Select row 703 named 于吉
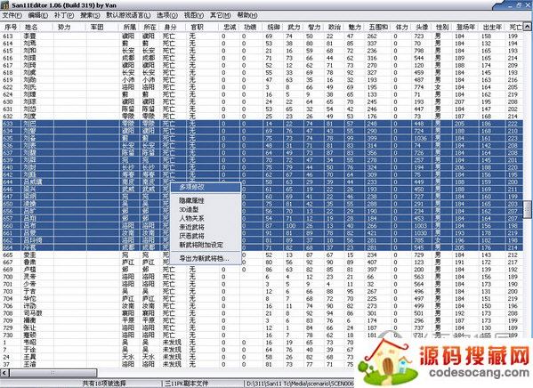 [262, 291]
